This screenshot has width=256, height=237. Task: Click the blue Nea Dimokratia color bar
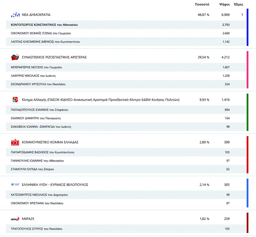click(247, 27)
